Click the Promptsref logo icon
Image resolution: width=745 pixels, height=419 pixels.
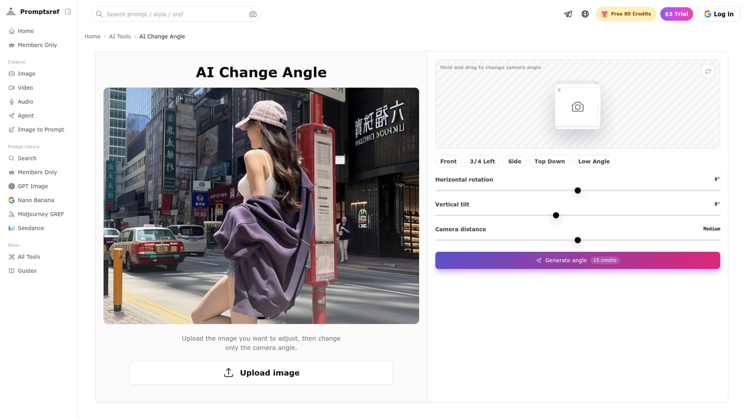[x=11, y=12]
